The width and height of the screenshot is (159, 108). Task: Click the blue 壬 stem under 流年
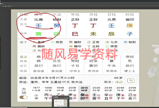pos(39,25)
